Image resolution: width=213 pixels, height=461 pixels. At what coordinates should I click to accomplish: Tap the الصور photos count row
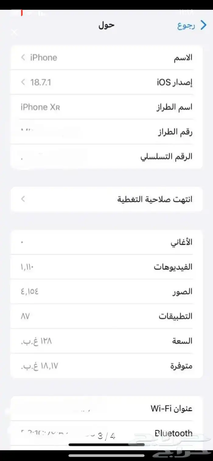tap(106, 292)
